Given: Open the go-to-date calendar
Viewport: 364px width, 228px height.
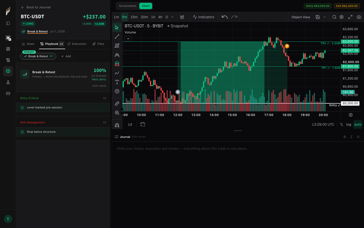Looking at the screenshot, I should point(143,124).
